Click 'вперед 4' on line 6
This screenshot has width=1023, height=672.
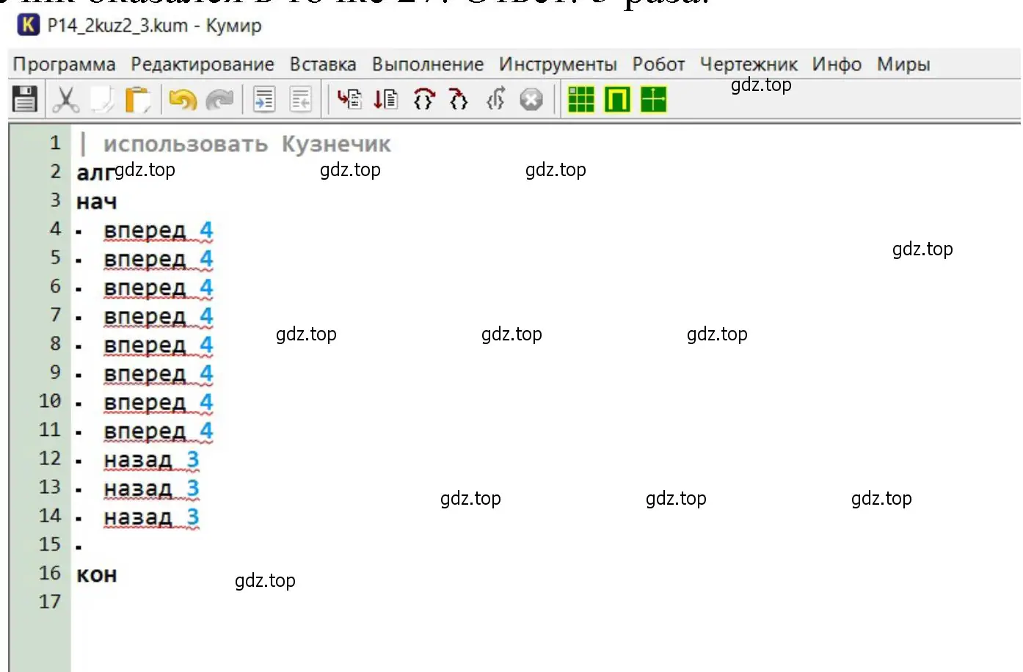click(159, 288)
